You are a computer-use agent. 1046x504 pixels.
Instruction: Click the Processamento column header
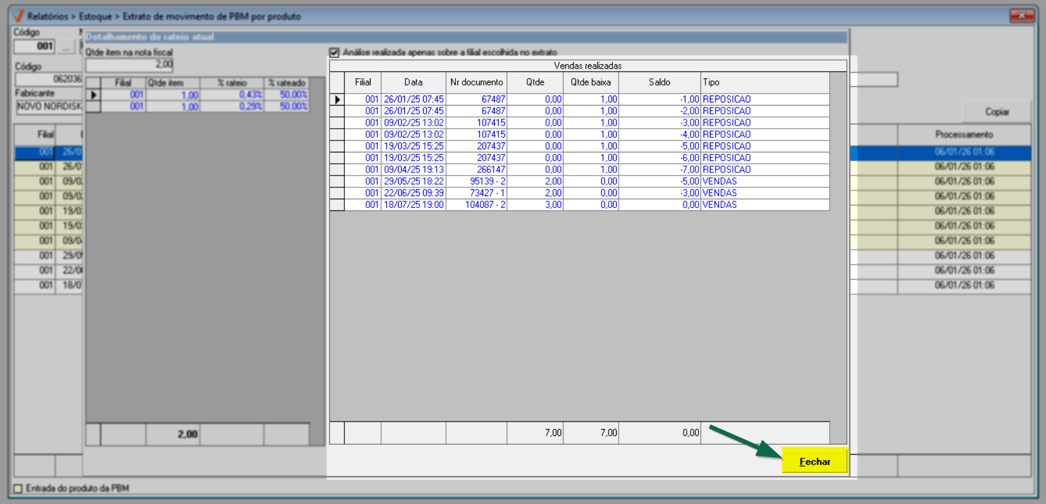[964, 134]
